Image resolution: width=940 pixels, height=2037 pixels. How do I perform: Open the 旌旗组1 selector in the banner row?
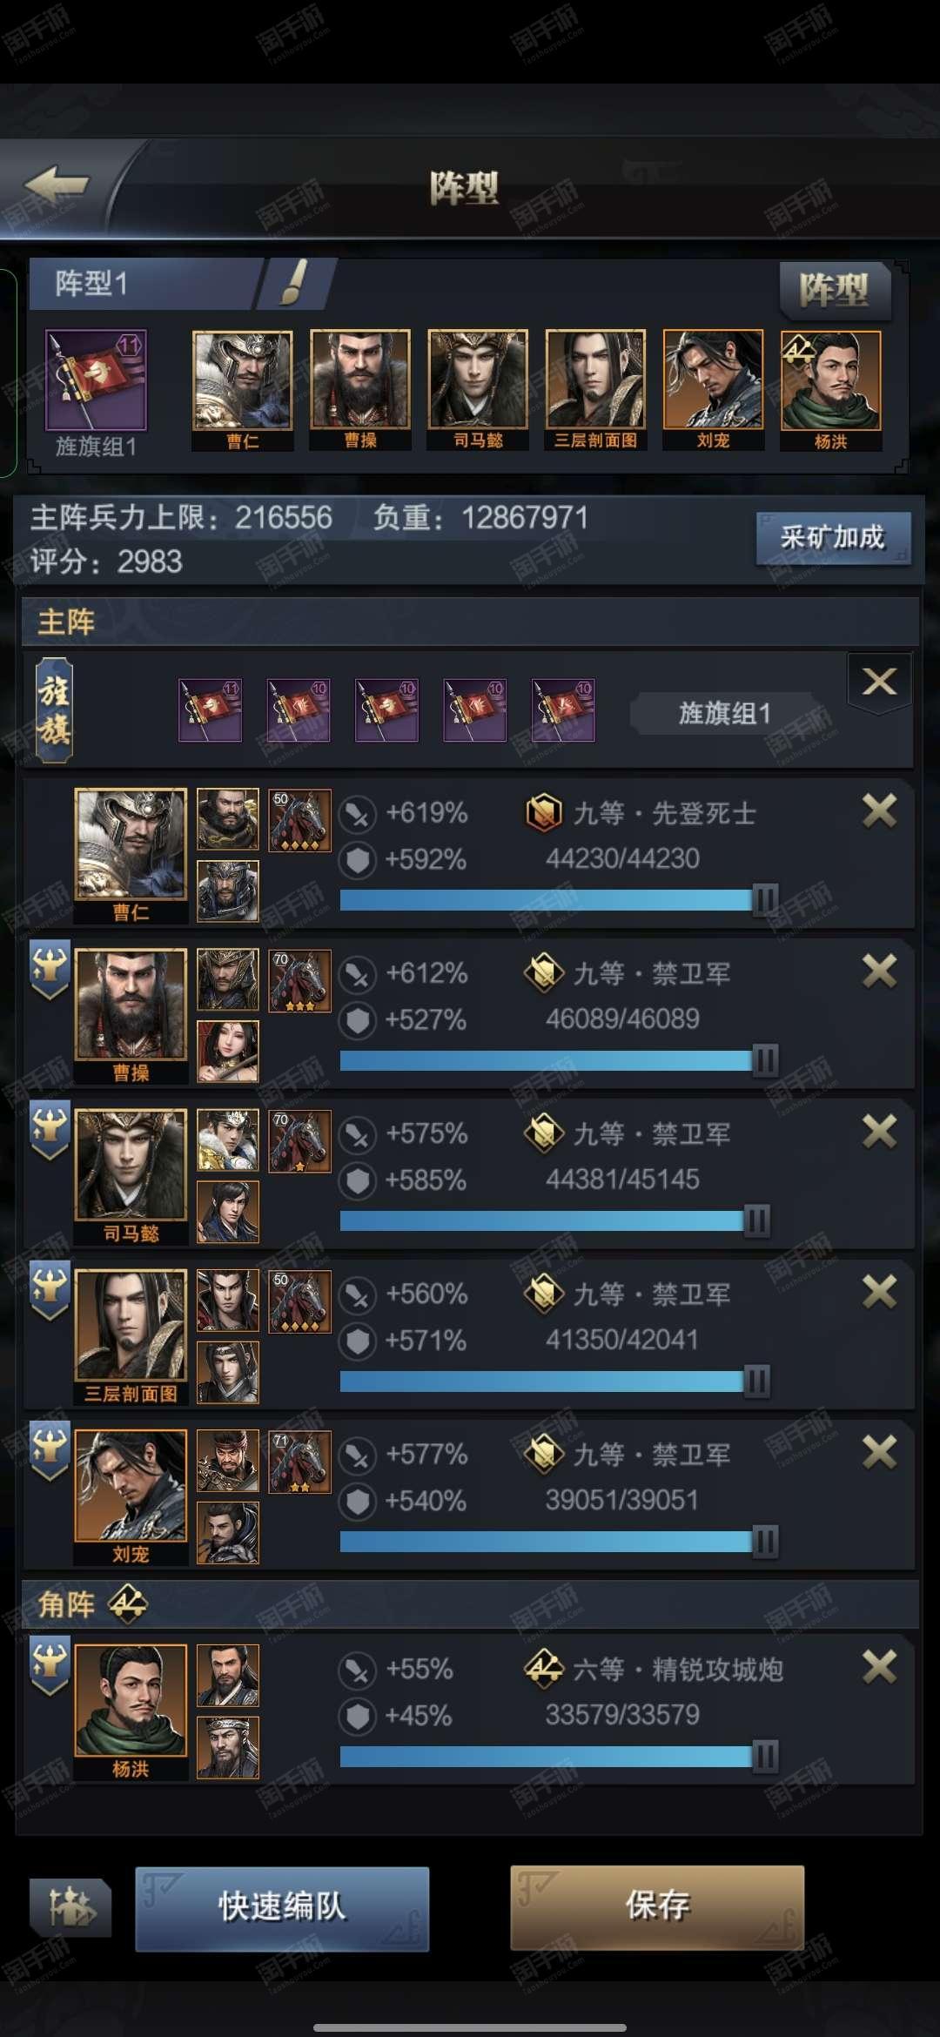tap(724, 714)
